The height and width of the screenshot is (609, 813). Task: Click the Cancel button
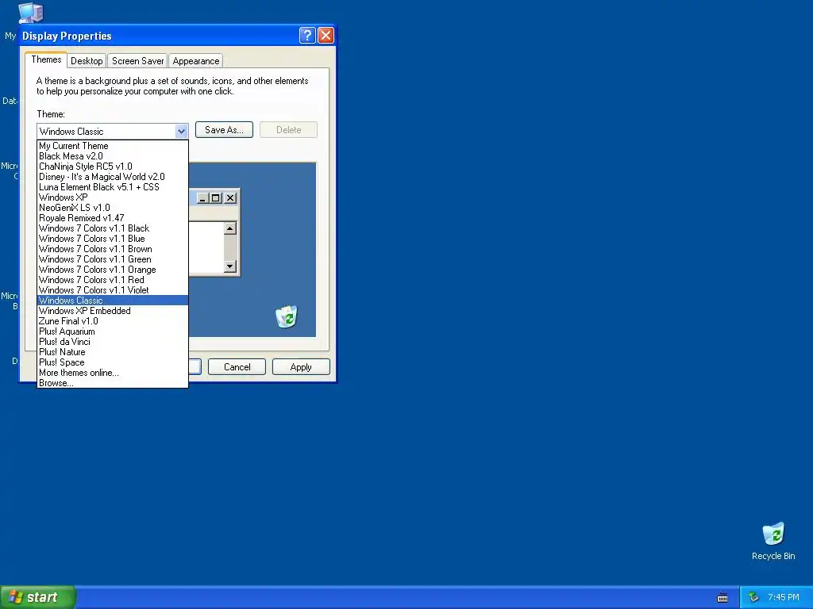tap(237, 366)
